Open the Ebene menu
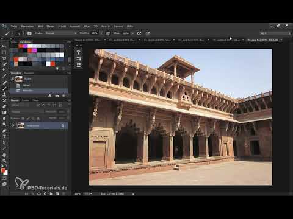 click(x=50, y=26)
